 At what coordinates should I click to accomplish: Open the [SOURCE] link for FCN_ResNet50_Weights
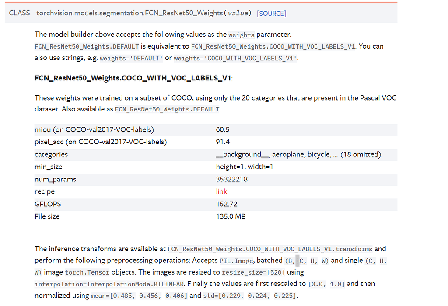[271, 14]
